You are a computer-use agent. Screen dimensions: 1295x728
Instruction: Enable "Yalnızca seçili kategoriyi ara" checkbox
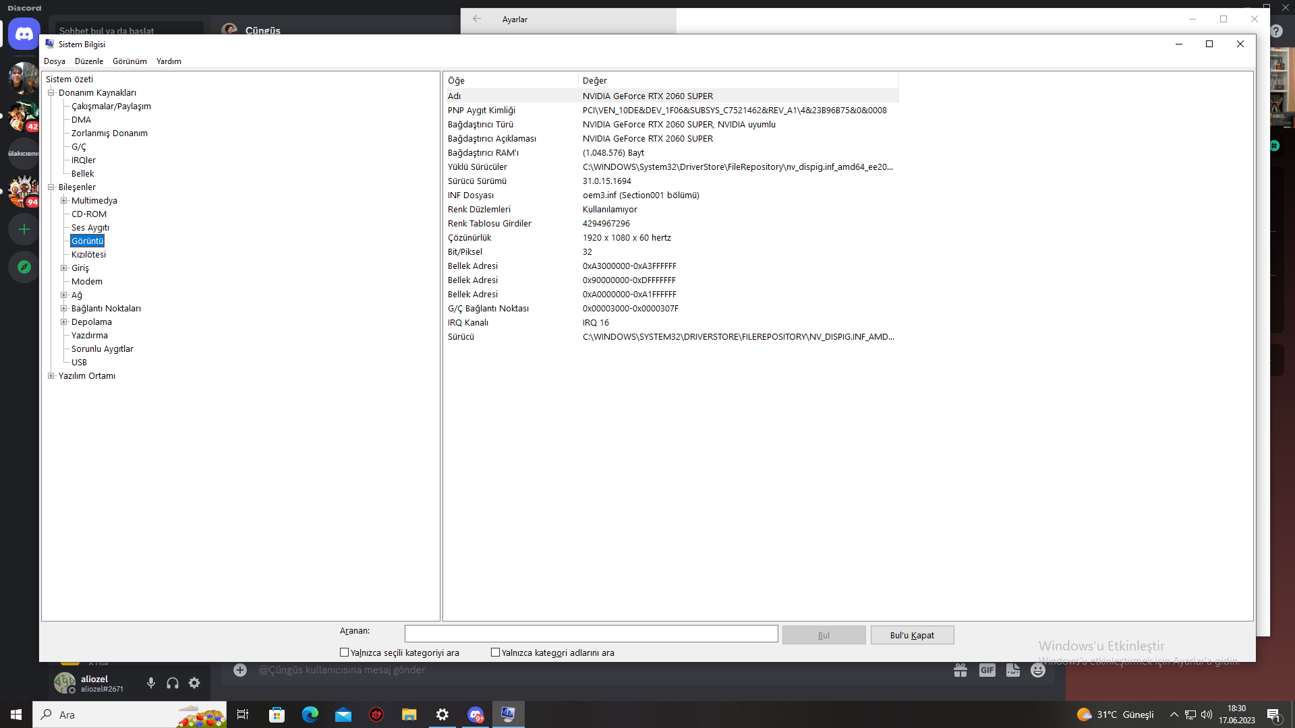[x=345, y=653]
